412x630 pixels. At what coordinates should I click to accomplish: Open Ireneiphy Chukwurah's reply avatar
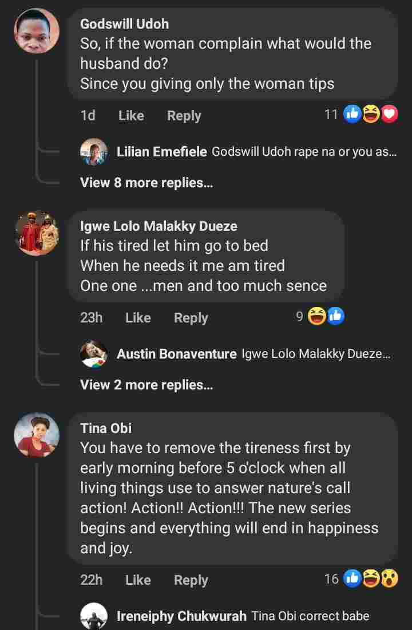tap(94, 616)
